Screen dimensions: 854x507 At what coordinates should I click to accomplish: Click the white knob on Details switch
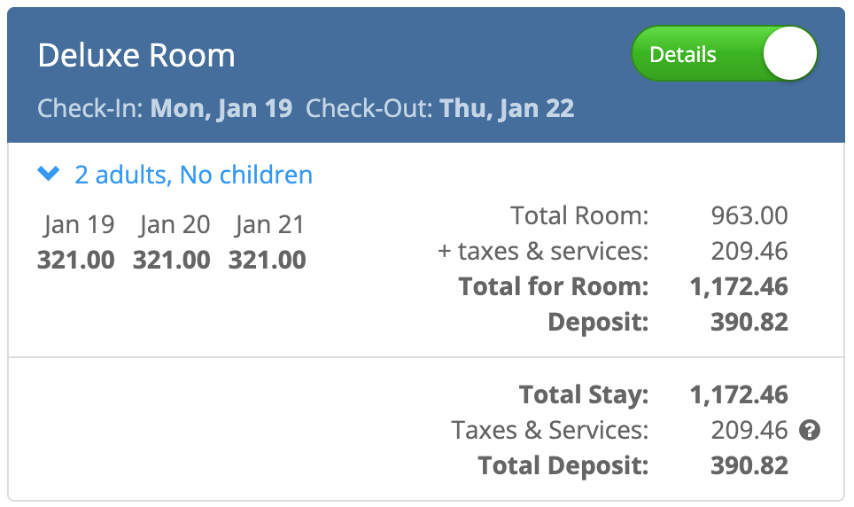pyautogui.click(x=788, y=54)
